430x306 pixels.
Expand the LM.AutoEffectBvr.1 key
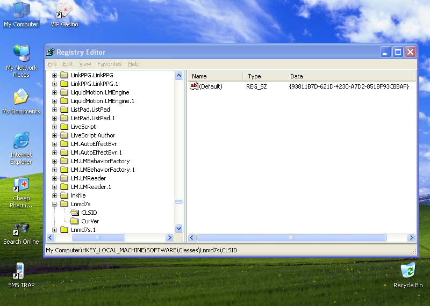55,152
